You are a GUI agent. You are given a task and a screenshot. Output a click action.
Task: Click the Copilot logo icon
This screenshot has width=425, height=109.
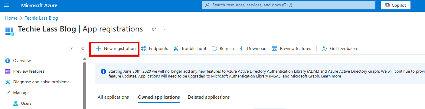tap(387, 5)
